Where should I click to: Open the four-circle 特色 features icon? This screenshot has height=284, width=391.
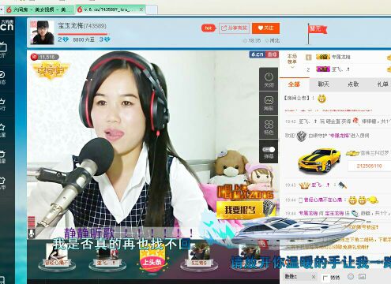[x=269, y=127]
